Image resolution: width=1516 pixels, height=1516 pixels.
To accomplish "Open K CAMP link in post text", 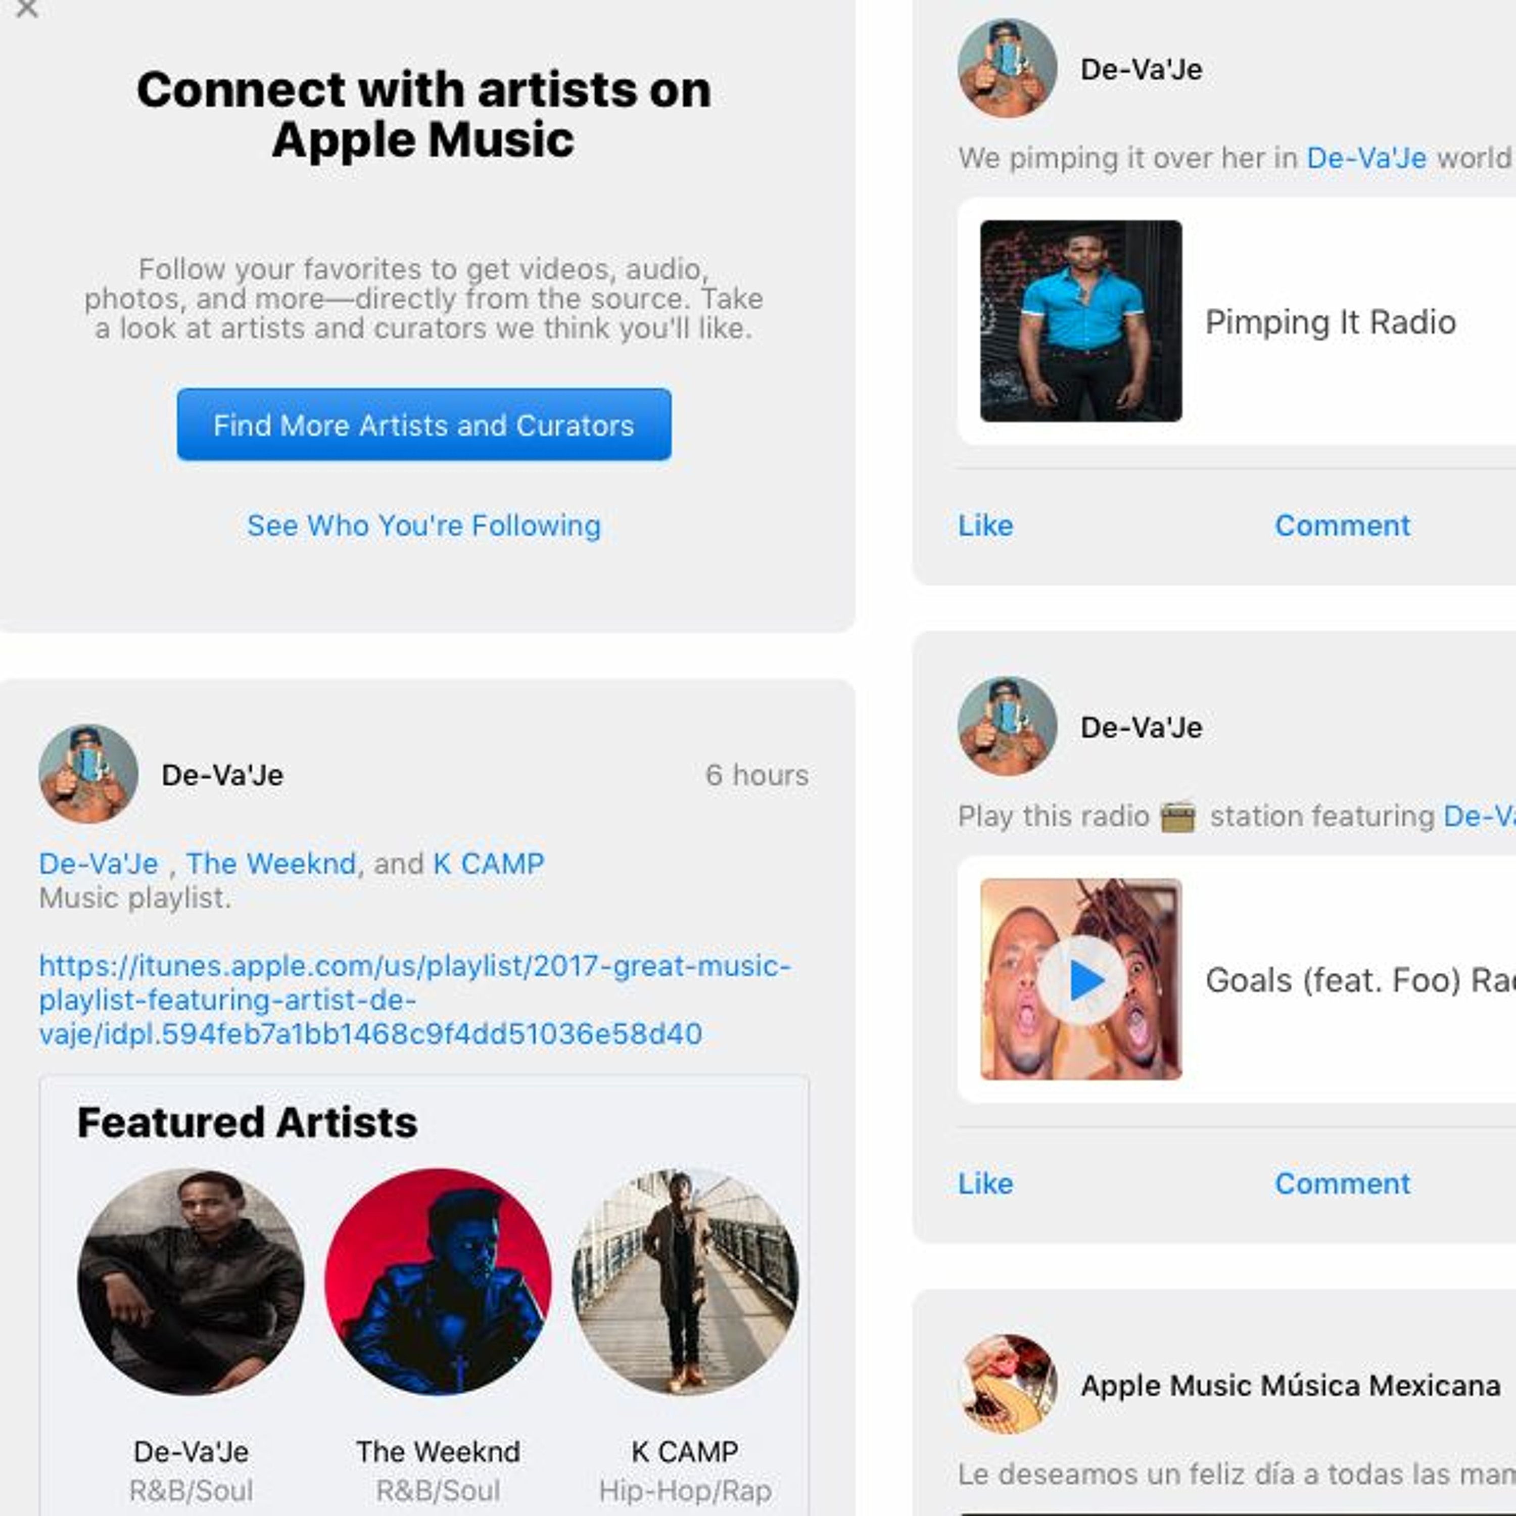I will pyautogui.click(x=488, y=863).
